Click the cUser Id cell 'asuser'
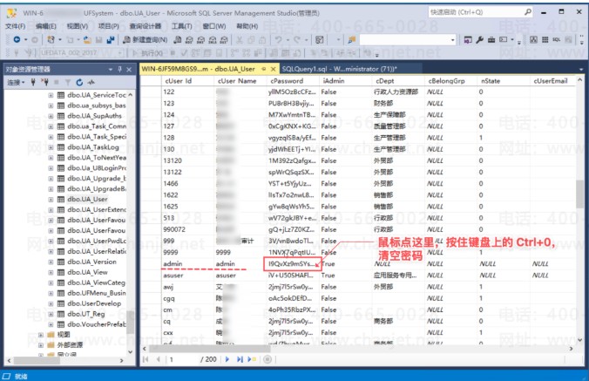This screenshot has height=381, width=589. click(173, 276)
